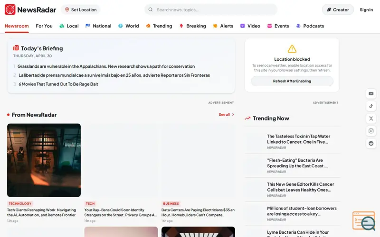Click the BUSINESS category tag
Screen dimensions: 380x237
pos(171,204)
